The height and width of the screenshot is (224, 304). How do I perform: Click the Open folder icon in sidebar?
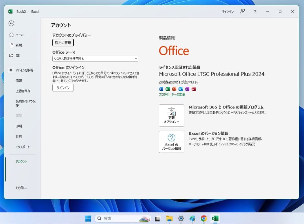12,55
